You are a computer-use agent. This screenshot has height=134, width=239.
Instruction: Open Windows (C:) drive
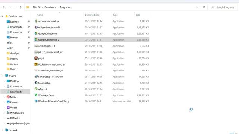(17, 113)
